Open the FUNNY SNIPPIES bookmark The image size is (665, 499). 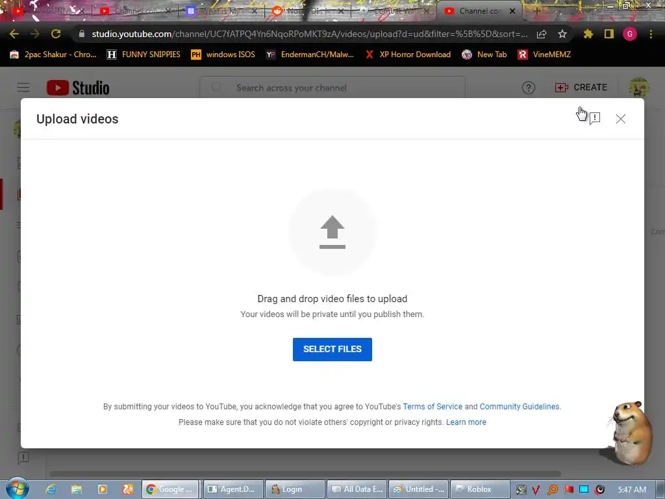click(144, 55)
